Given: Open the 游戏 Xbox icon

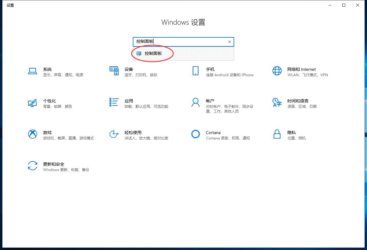Looking at the screenshot, I should point(32,134).
